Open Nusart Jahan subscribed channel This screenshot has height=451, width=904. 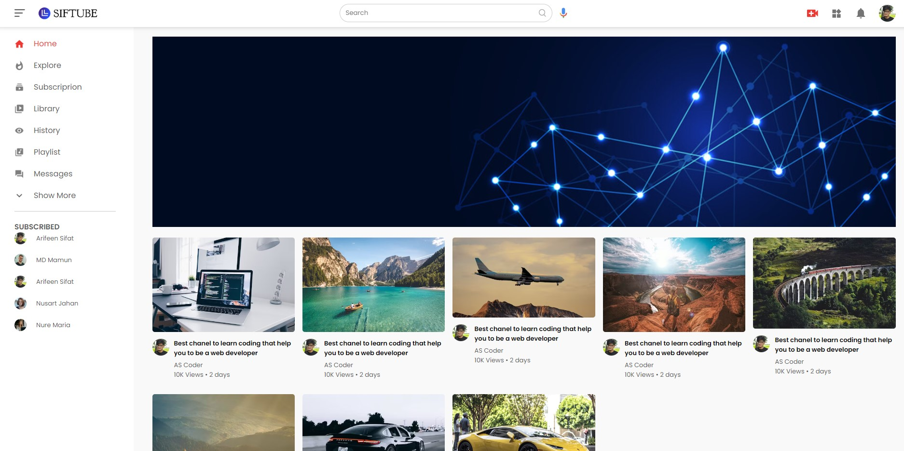(57, 303)
